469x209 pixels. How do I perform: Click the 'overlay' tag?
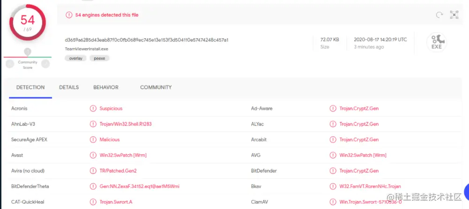[x=76, y=58]
